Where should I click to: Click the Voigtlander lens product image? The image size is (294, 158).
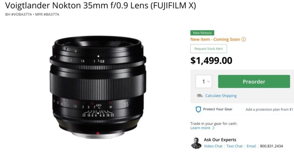(98, 87)
